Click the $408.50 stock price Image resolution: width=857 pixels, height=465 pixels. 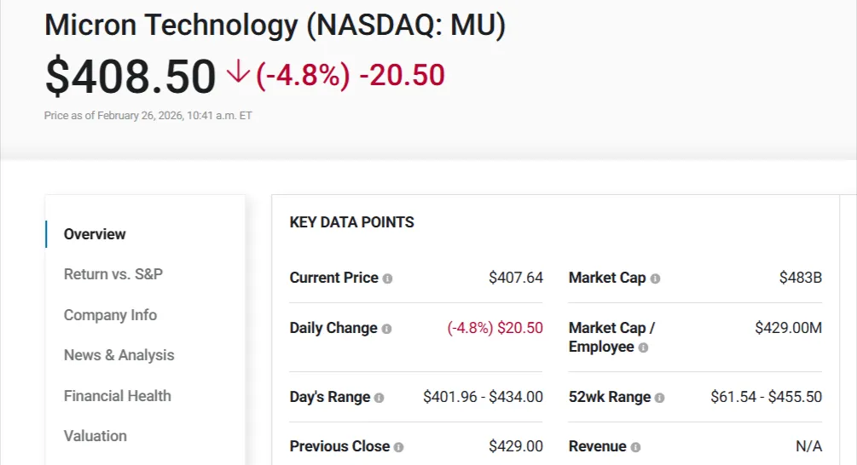(130, 77)
